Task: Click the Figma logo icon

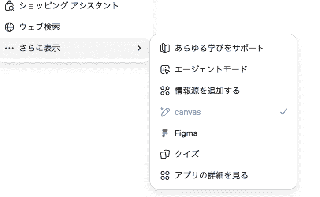Action: pyautogui.click(x=165, y=133)
